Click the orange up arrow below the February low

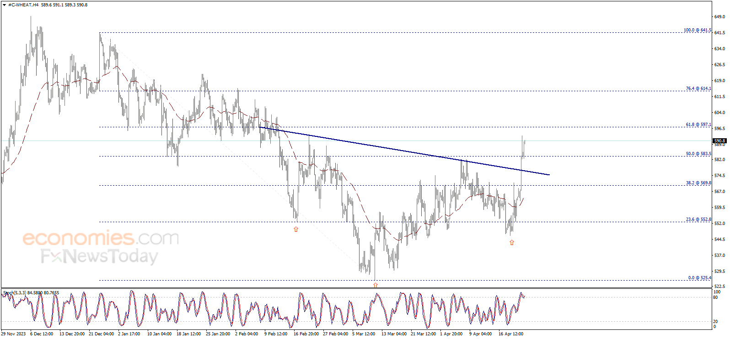tap(296, 229)
